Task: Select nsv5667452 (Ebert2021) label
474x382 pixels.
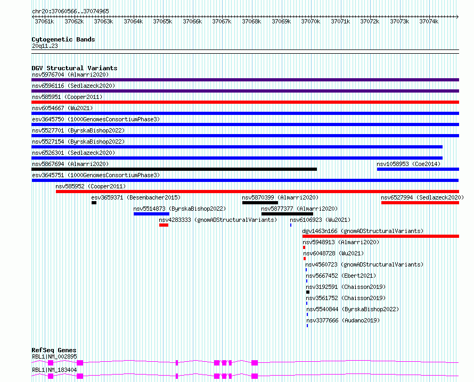Action: coord(341,276)
